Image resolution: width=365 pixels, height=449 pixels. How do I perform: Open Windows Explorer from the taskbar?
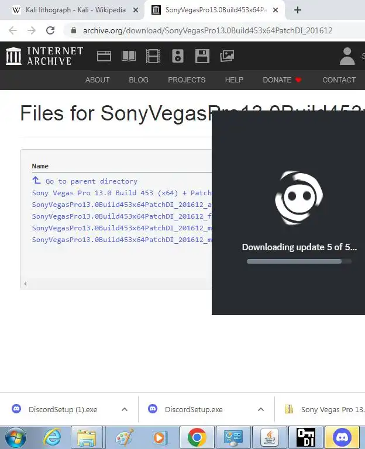[87, 438]
